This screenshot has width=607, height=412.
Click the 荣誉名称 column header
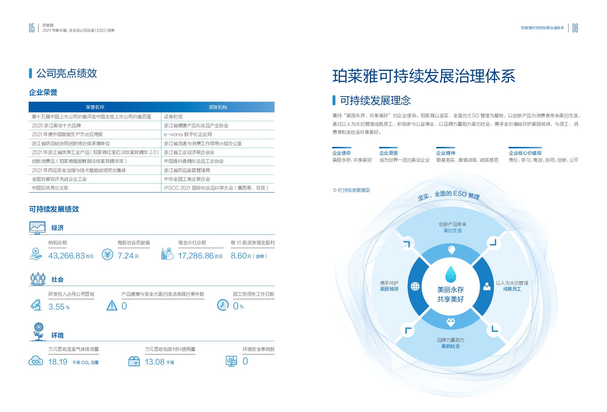(95, 107)
